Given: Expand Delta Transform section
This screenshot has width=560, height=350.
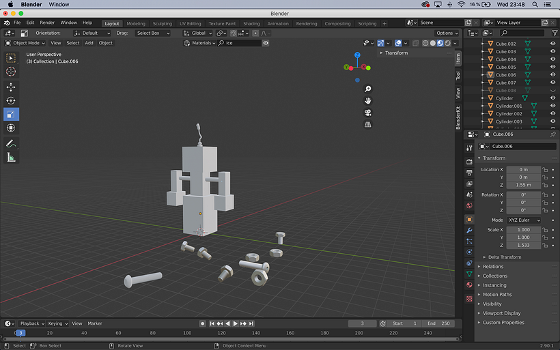Looking at the screenshot, I should pos(504,257).
